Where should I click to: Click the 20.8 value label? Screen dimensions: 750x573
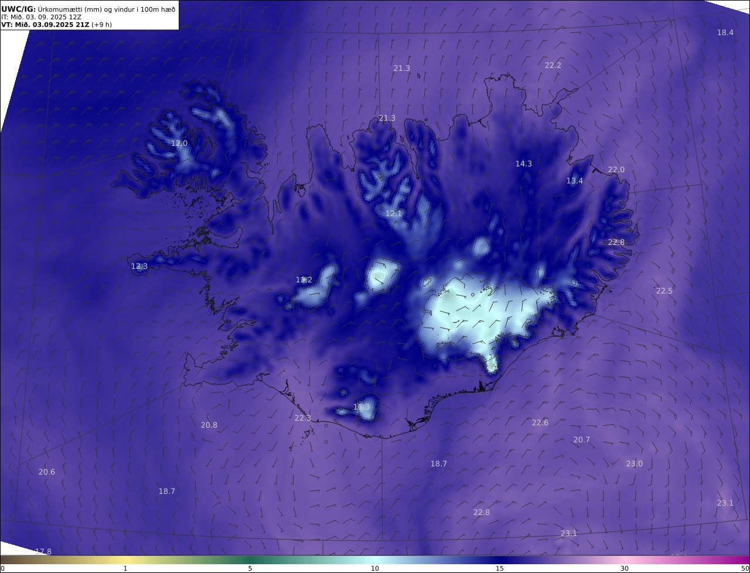tap(209, 425)
